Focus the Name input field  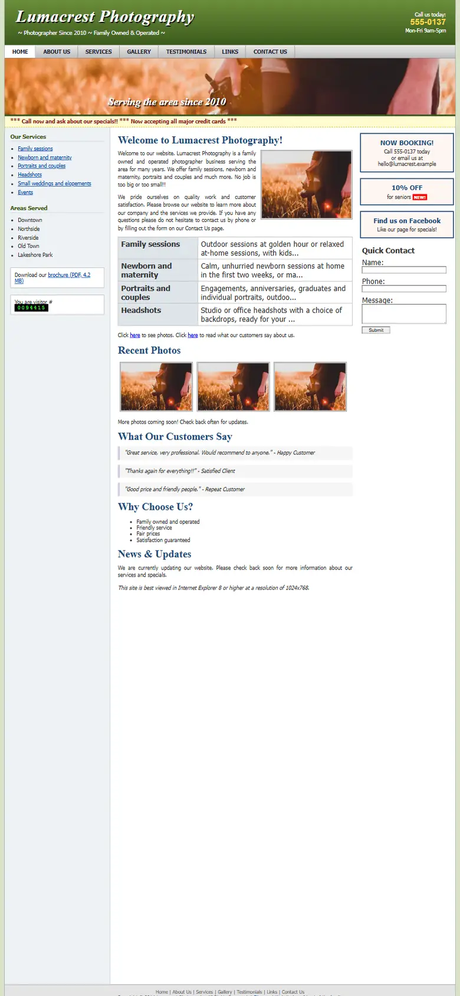tap(404, 270)
